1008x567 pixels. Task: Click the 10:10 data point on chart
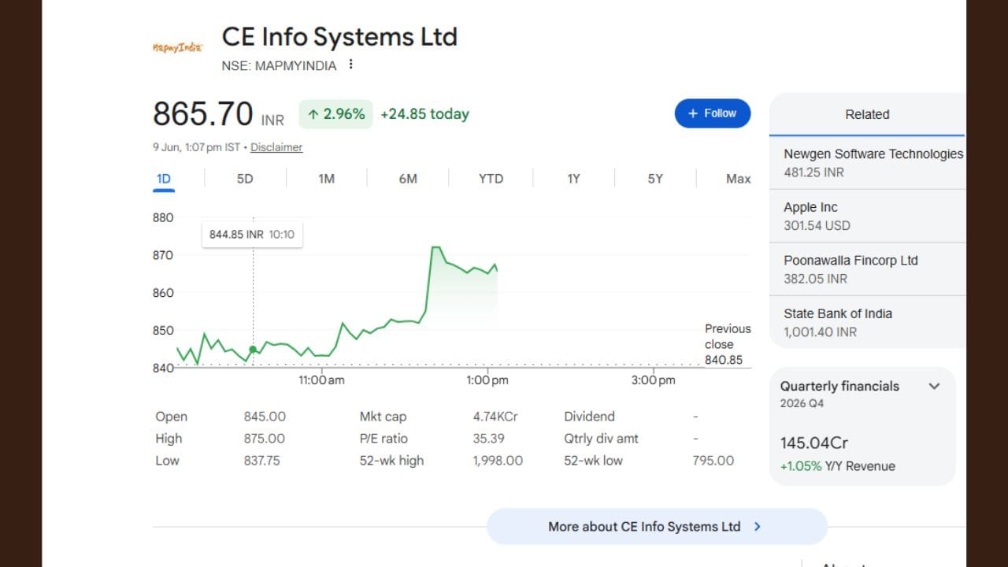tap(253, 350)
